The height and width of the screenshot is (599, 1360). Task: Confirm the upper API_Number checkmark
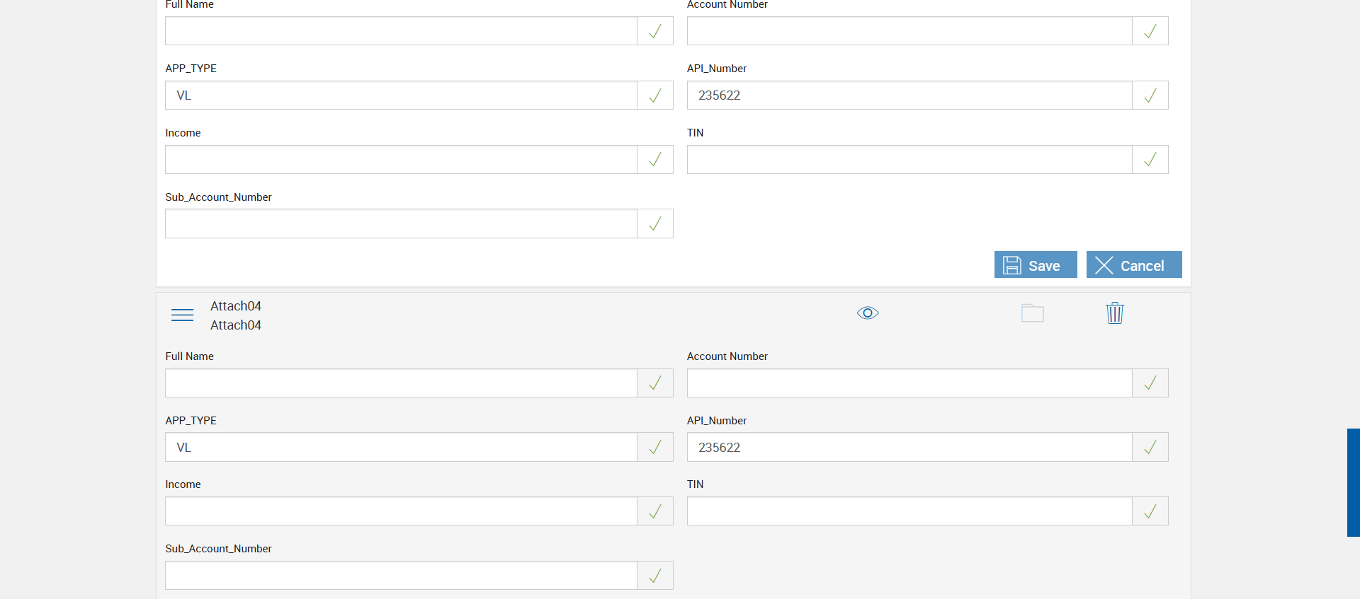1150,95
